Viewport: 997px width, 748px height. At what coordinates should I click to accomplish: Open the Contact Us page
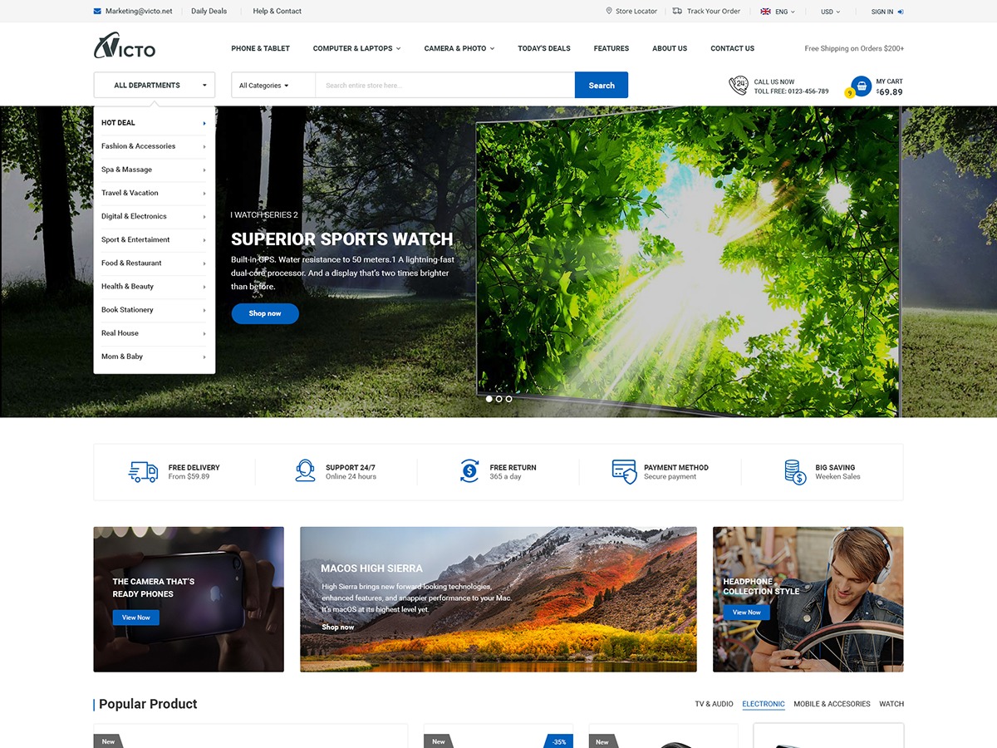coord(733,48)
